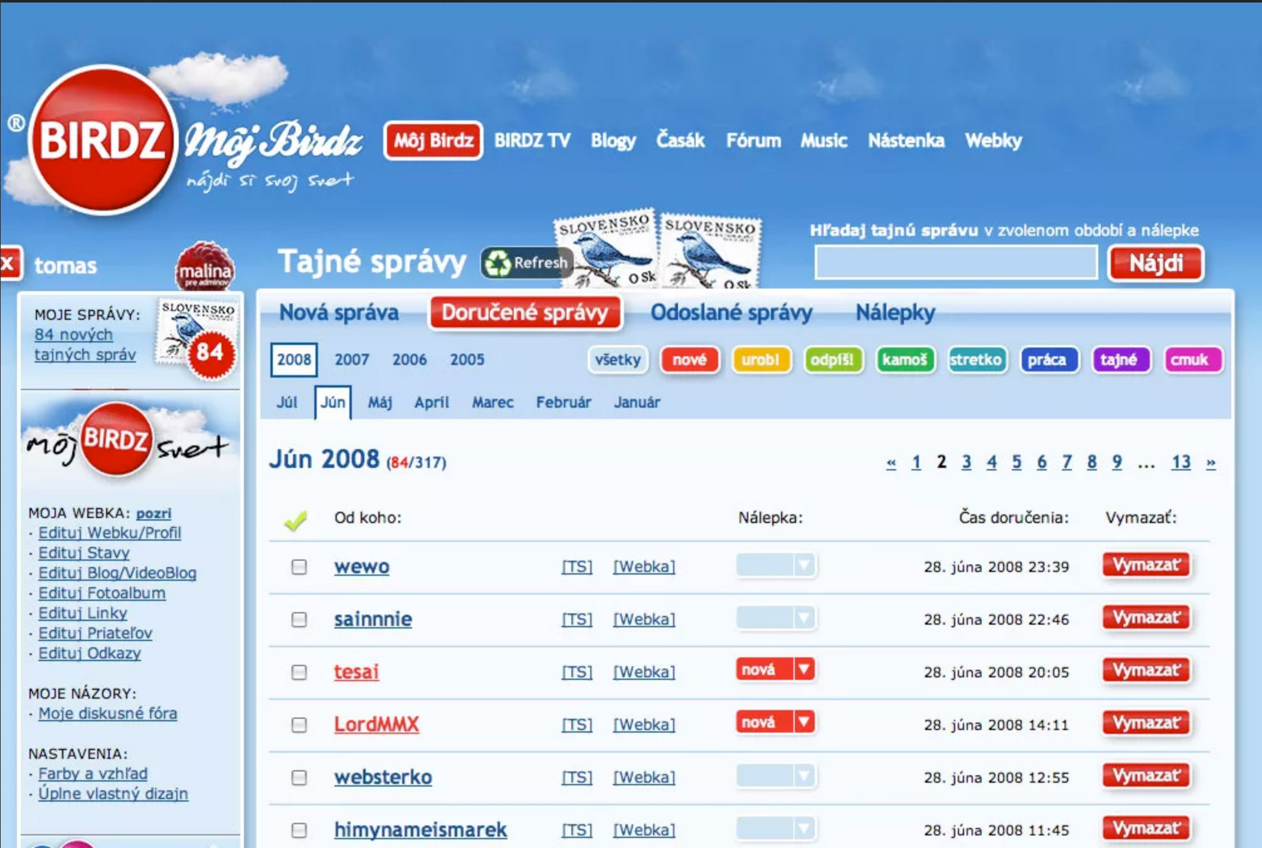Switch to Odoslané správy tab

[x=731, y=312]
